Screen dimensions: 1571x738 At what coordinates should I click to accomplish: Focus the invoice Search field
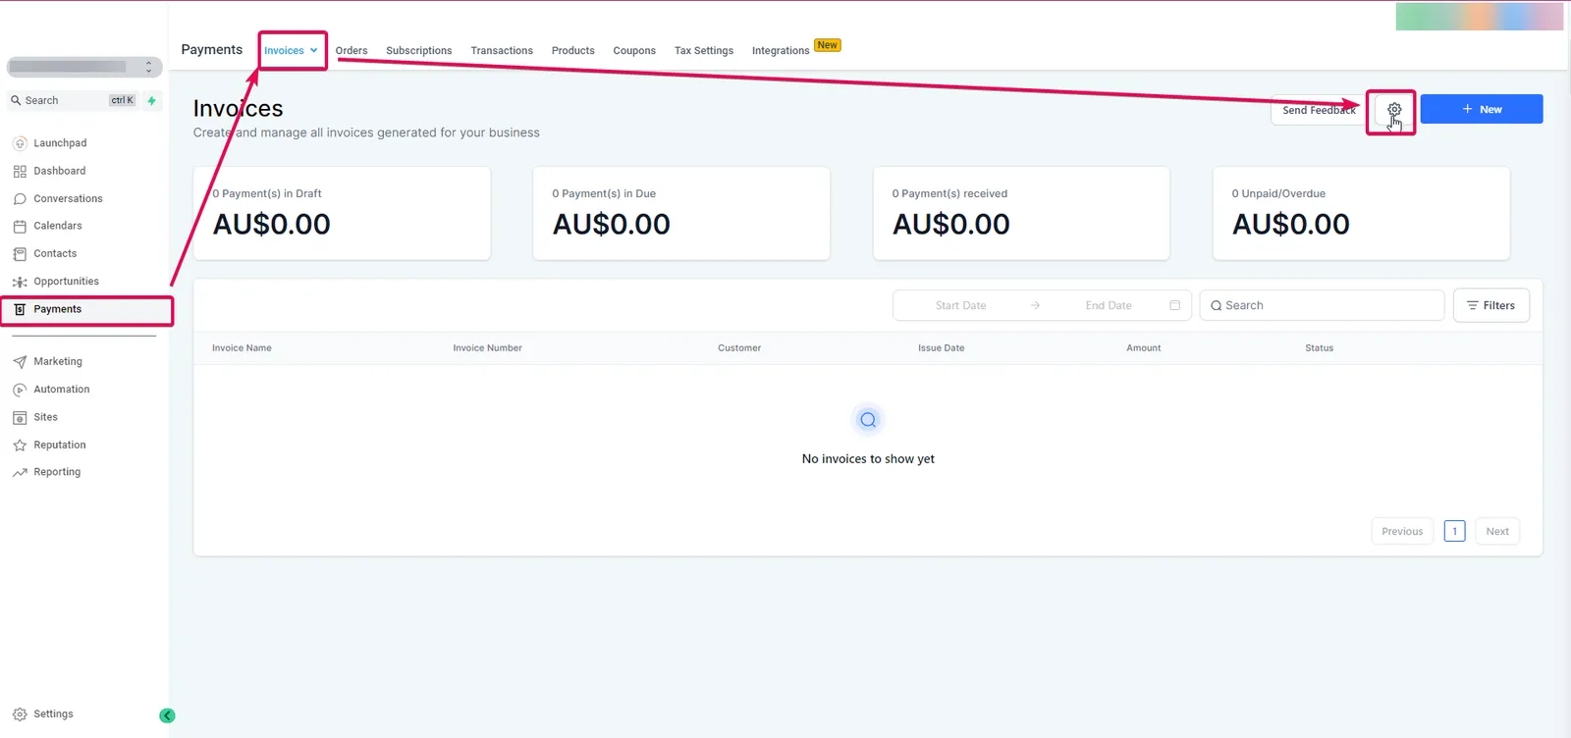(x=1322, y=305)
